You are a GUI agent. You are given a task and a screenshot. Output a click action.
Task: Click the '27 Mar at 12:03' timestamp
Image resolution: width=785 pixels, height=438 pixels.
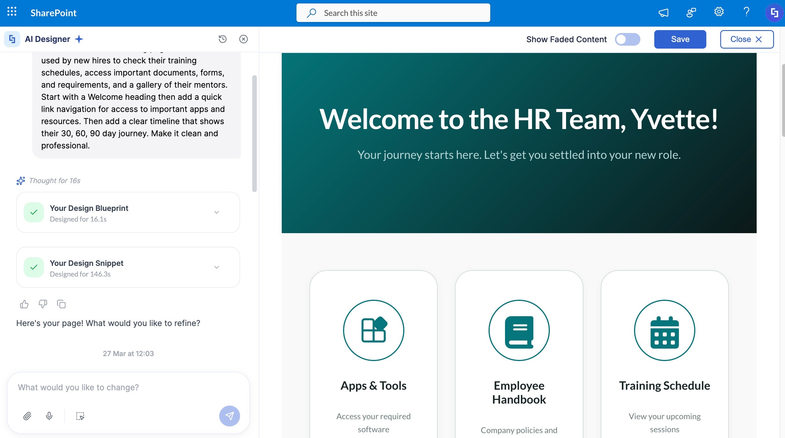[x=128, y=354]
